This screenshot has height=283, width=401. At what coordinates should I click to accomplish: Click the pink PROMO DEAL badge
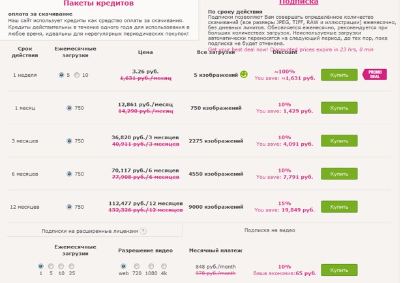click(374, 74)
